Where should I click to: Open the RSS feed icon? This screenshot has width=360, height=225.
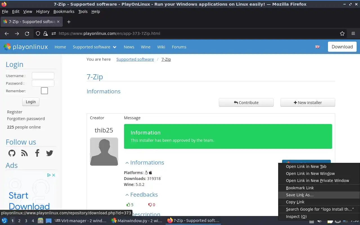click(24, 153)
